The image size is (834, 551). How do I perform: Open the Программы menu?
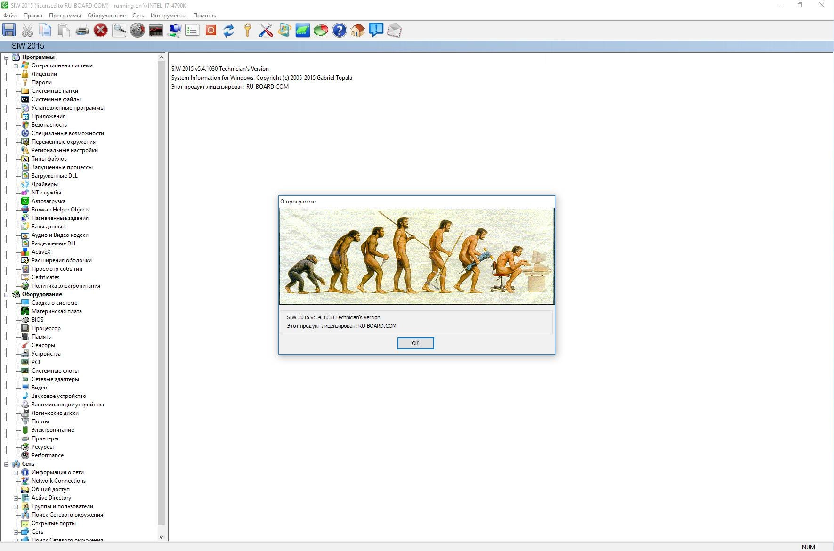(65, 16)
